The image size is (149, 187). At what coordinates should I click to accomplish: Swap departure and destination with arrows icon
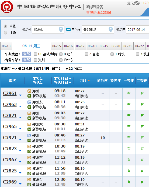68,29
